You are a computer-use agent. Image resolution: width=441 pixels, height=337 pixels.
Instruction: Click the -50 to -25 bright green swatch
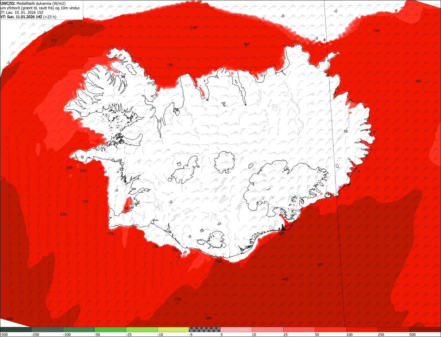(x=110, y=329)
